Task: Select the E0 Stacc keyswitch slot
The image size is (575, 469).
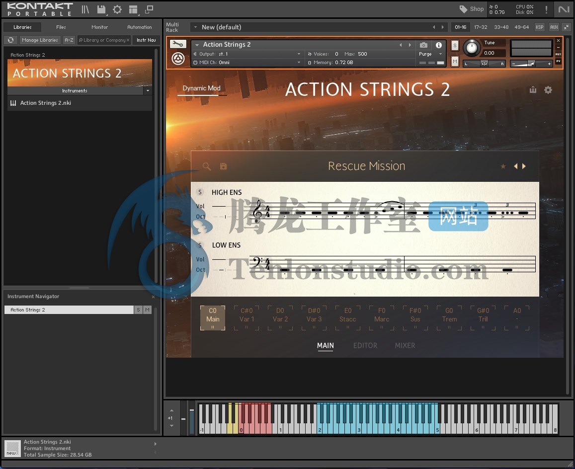Action: click(348, 318)
